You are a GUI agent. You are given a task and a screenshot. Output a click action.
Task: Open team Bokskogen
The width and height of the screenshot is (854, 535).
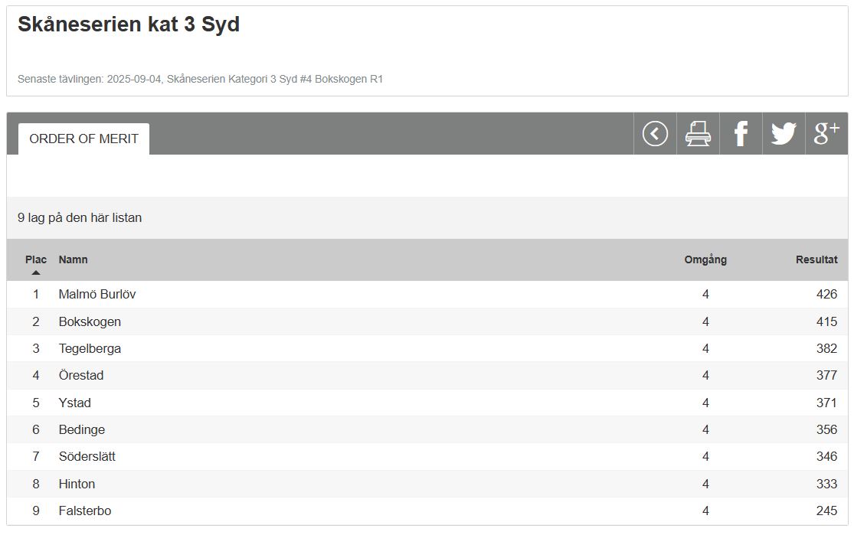90,321
